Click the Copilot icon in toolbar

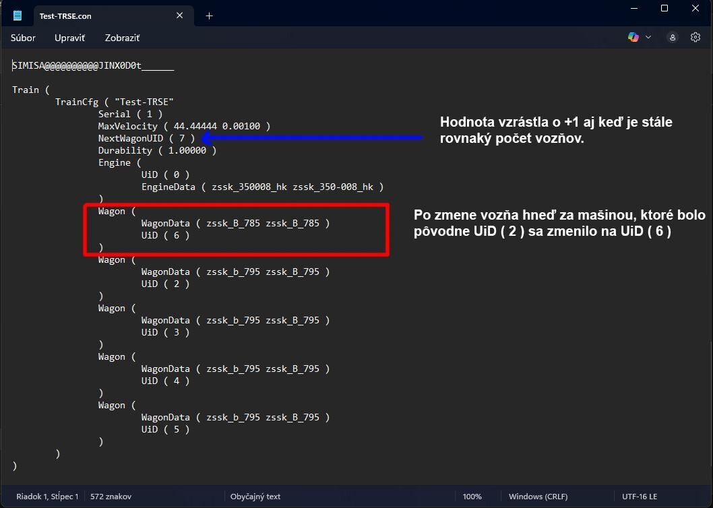click(633, 38)
